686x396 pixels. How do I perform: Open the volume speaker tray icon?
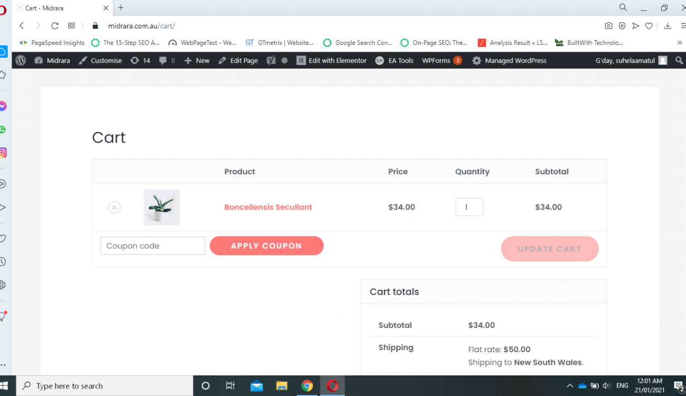(x=606, y=386)
